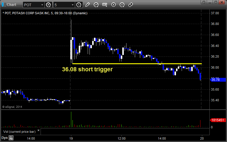The image size is (227, 142).
Task: Click the 35.40 price axis label
Action: pyautogui.click(x=215, y=100)
